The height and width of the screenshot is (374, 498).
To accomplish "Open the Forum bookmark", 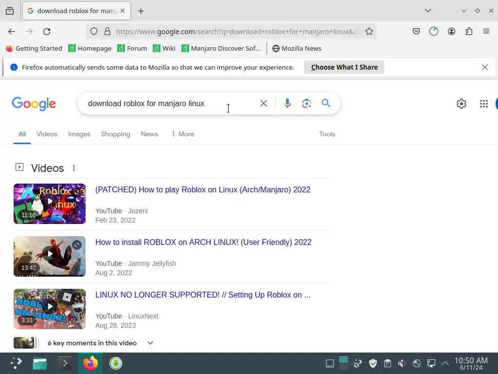I will point(132,48).
